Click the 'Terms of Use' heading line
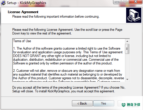This screenshot has height=110, width=143. click(22, 41)
